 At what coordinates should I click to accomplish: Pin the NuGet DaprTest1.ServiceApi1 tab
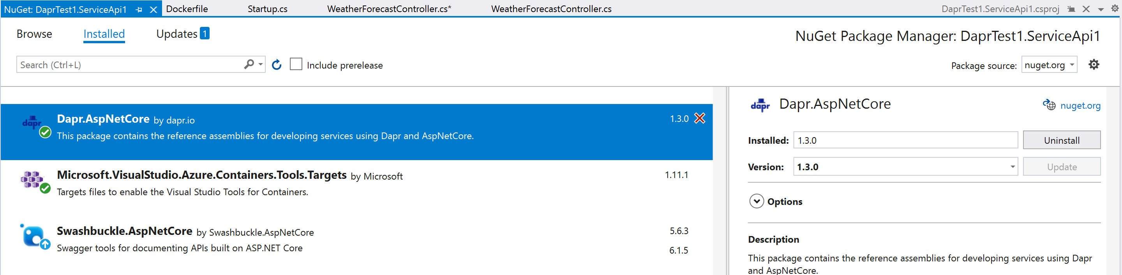(x=139, y=9)
